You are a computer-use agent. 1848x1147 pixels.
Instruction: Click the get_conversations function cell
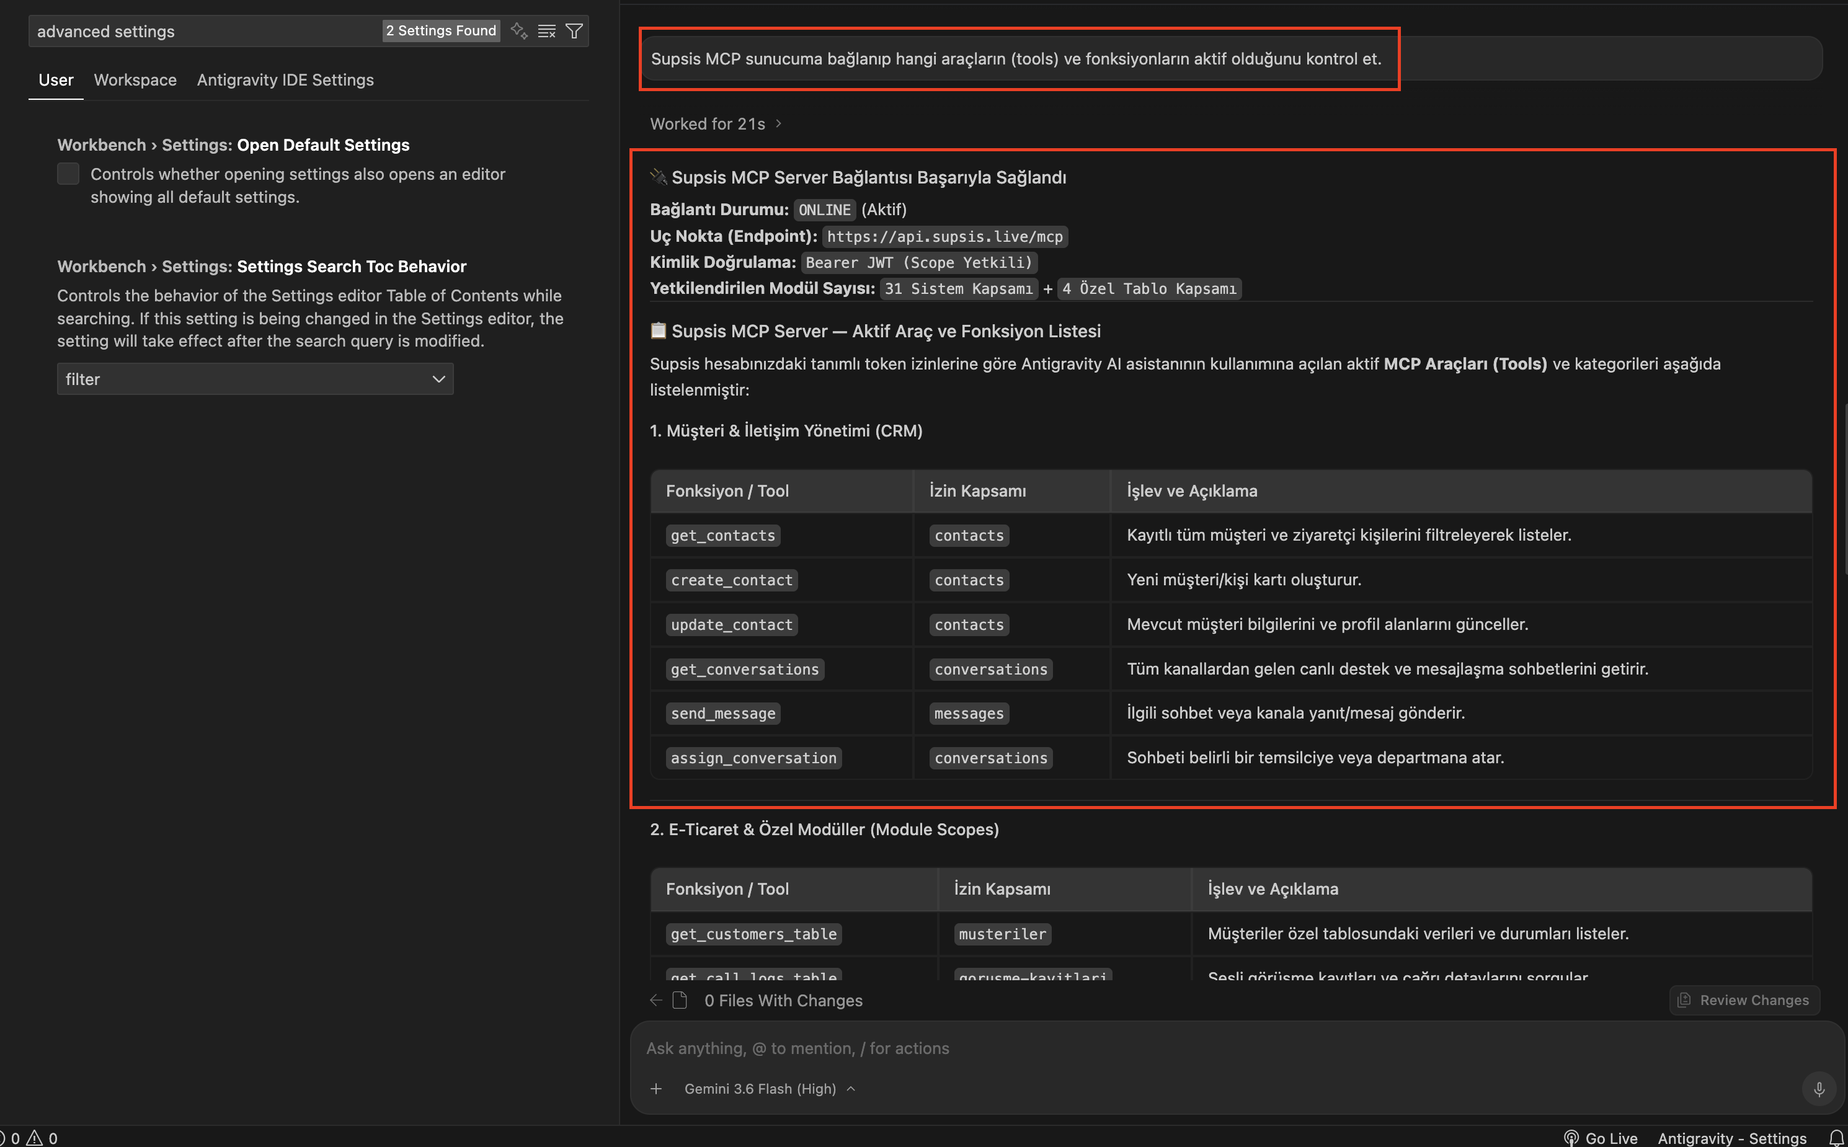click(745, 669)
